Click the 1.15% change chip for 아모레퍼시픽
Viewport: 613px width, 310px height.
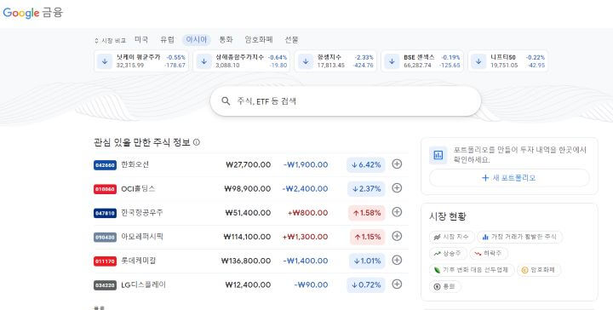click(x=368, y=237)
